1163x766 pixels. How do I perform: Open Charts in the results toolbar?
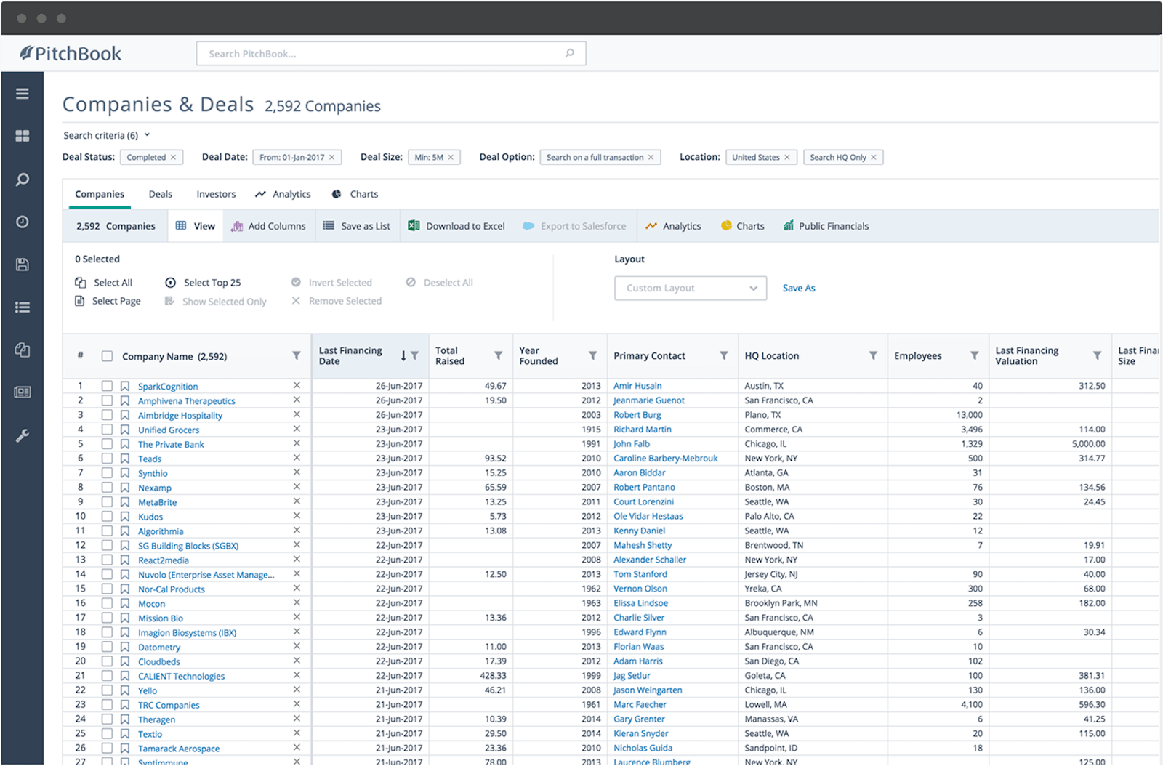click(x=742, y=226)
